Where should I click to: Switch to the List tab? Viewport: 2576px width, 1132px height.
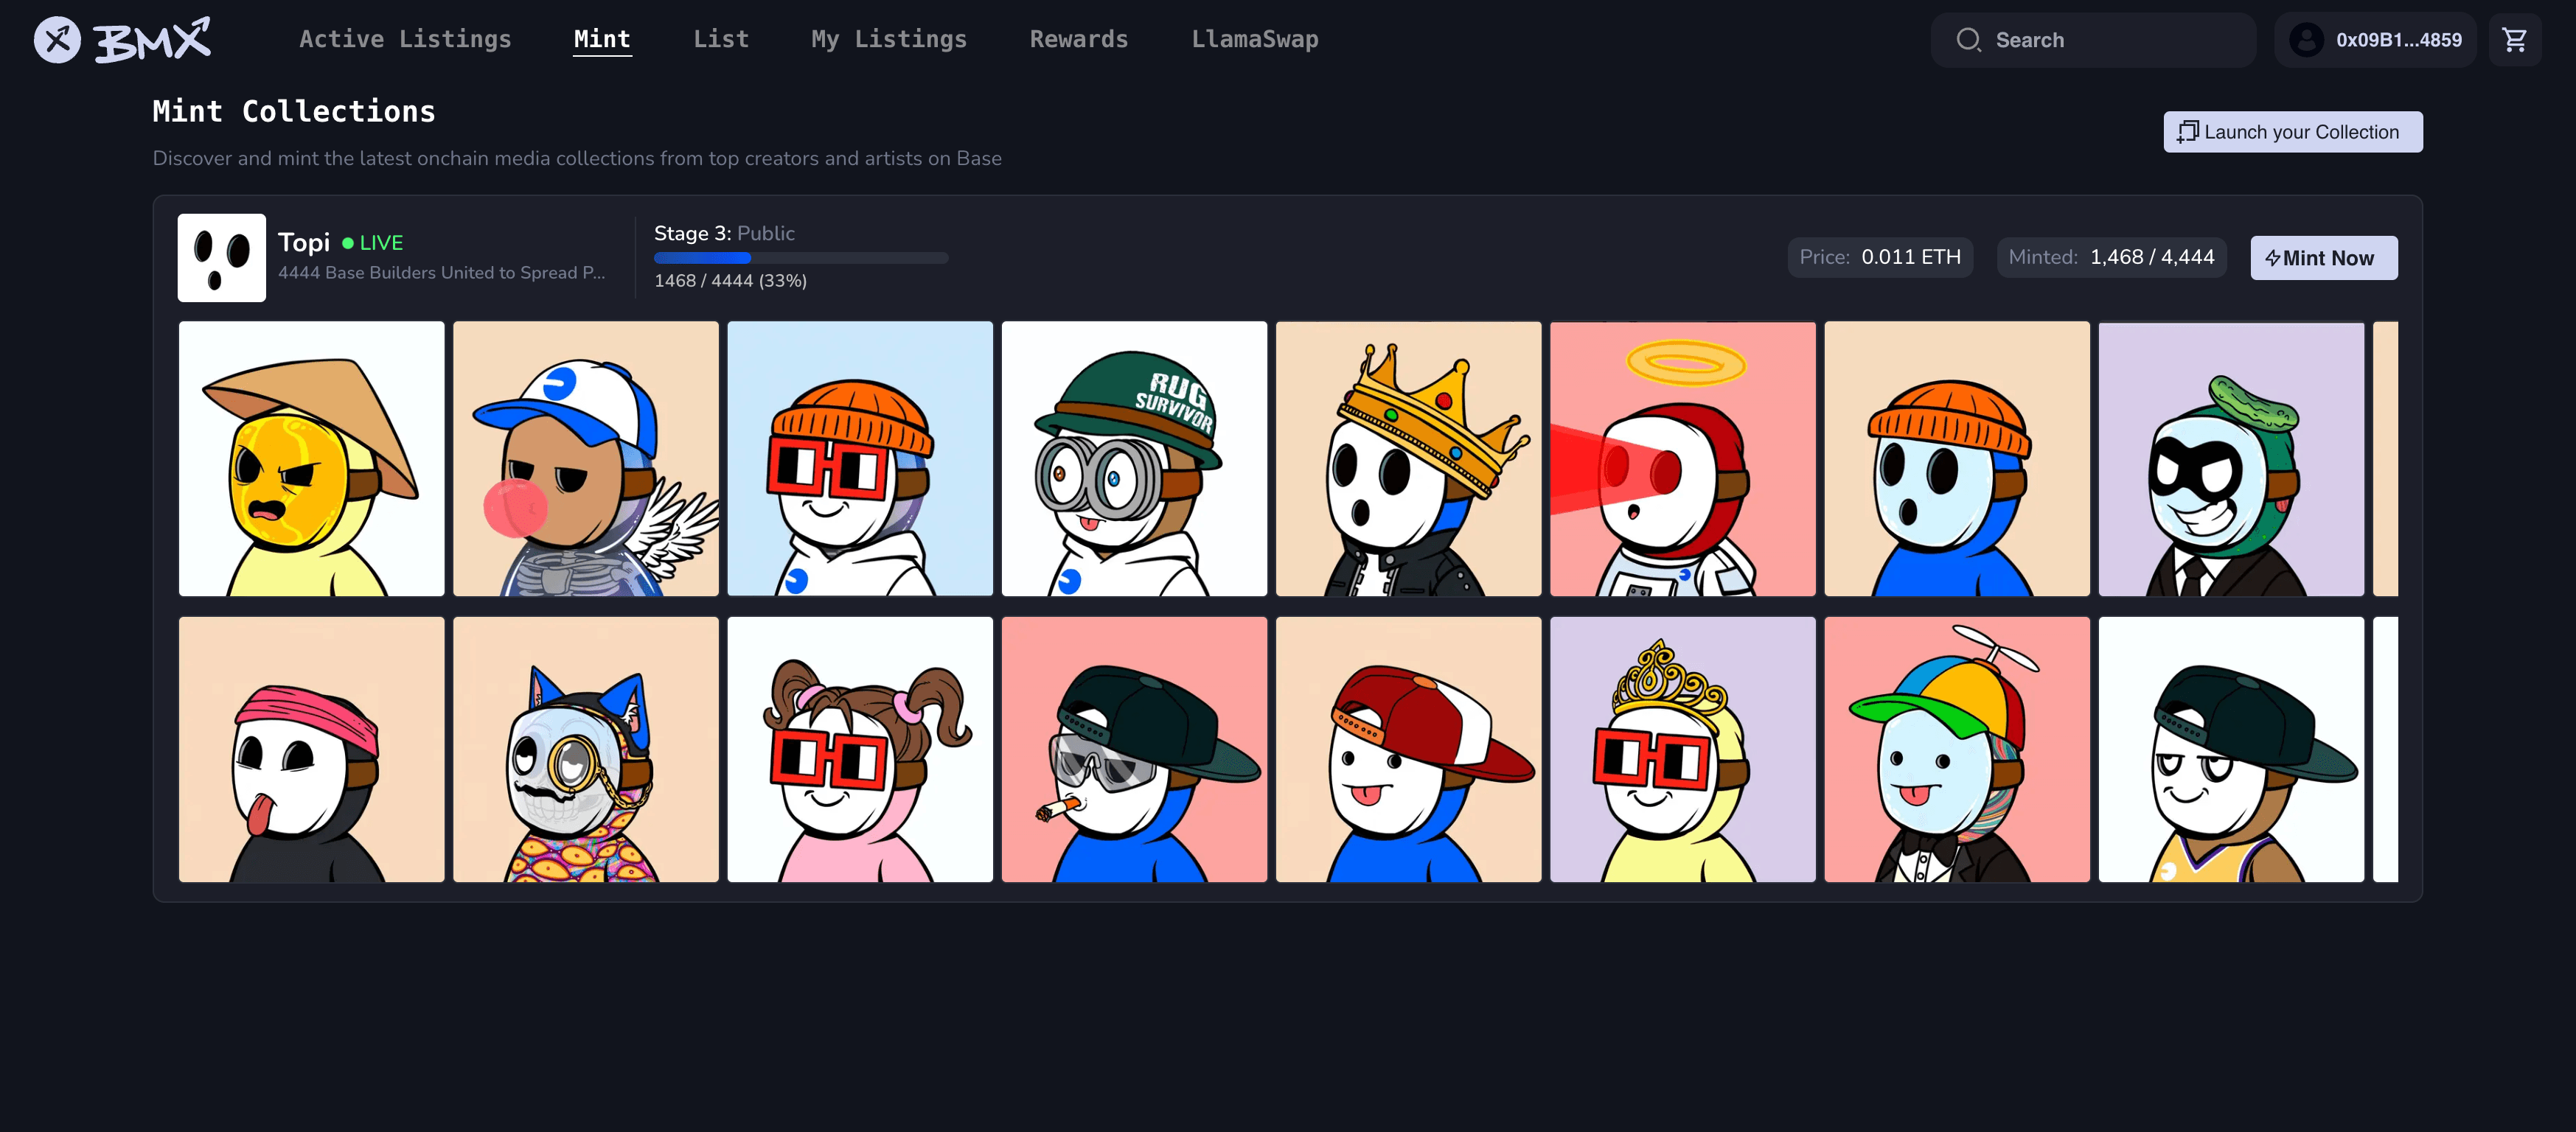coord(720,39)
